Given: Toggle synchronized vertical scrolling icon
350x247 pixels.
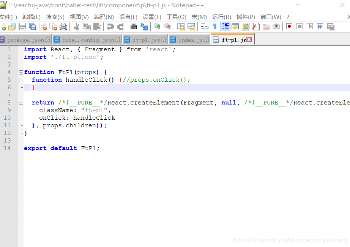Looking at the screenshot, I should 181,27.
